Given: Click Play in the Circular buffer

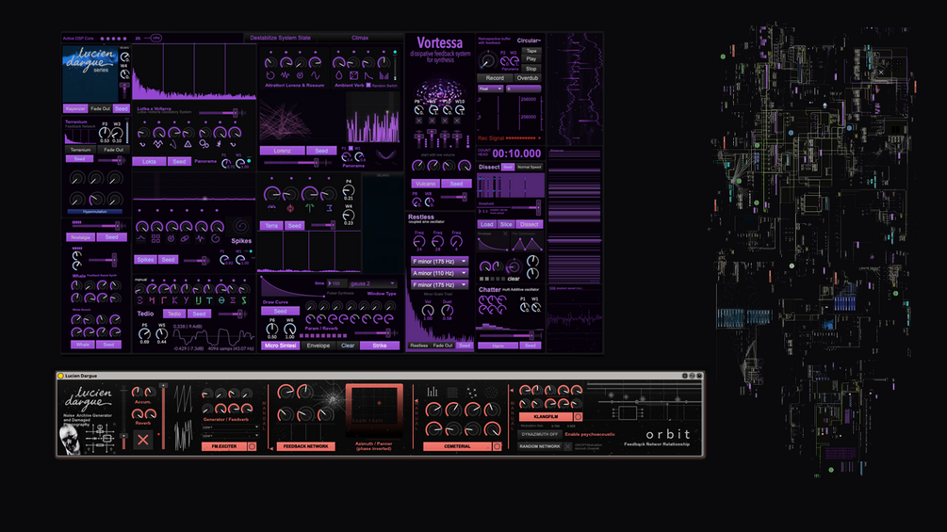Looking at the screenshot, I should 531,59.
